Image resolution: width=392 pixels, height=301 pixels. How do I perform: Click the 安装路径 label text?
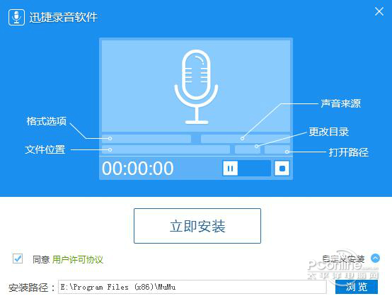coord(28,288)
